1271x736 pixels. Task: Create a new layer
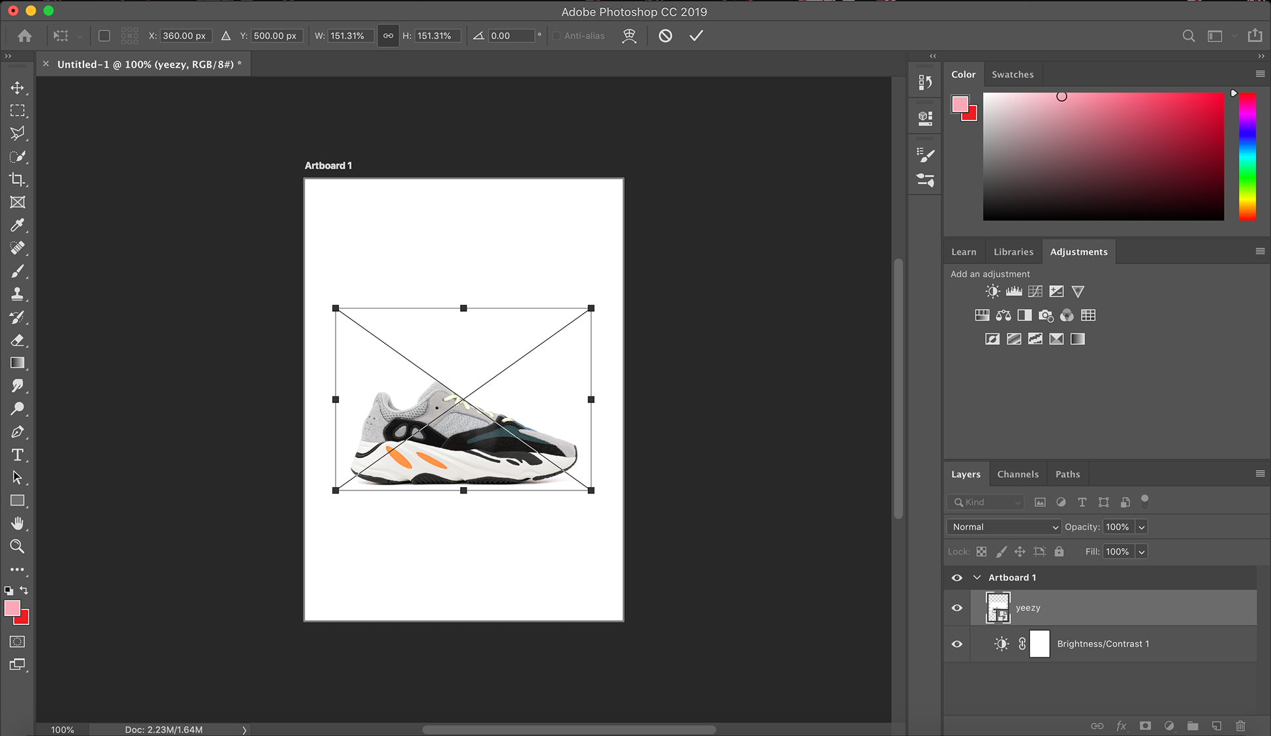tap(1217, 726)
